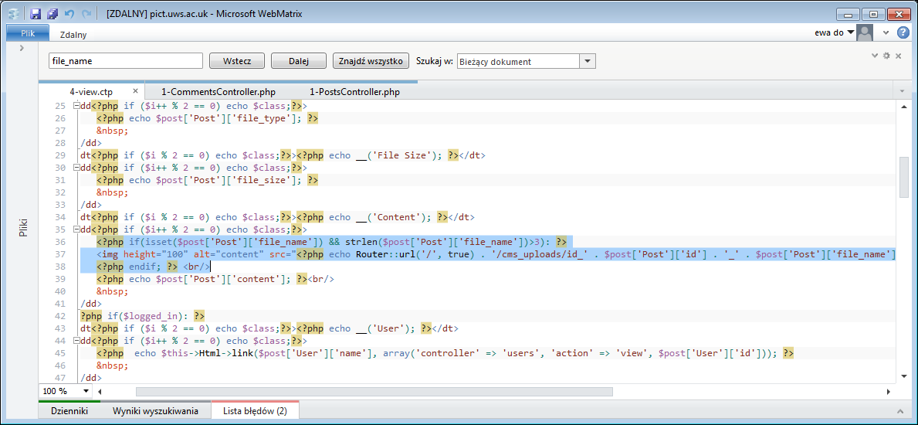Screen dimensions: 918x425
Task: Click horizontal scrollbar left arrow
Action: (100, 391)
